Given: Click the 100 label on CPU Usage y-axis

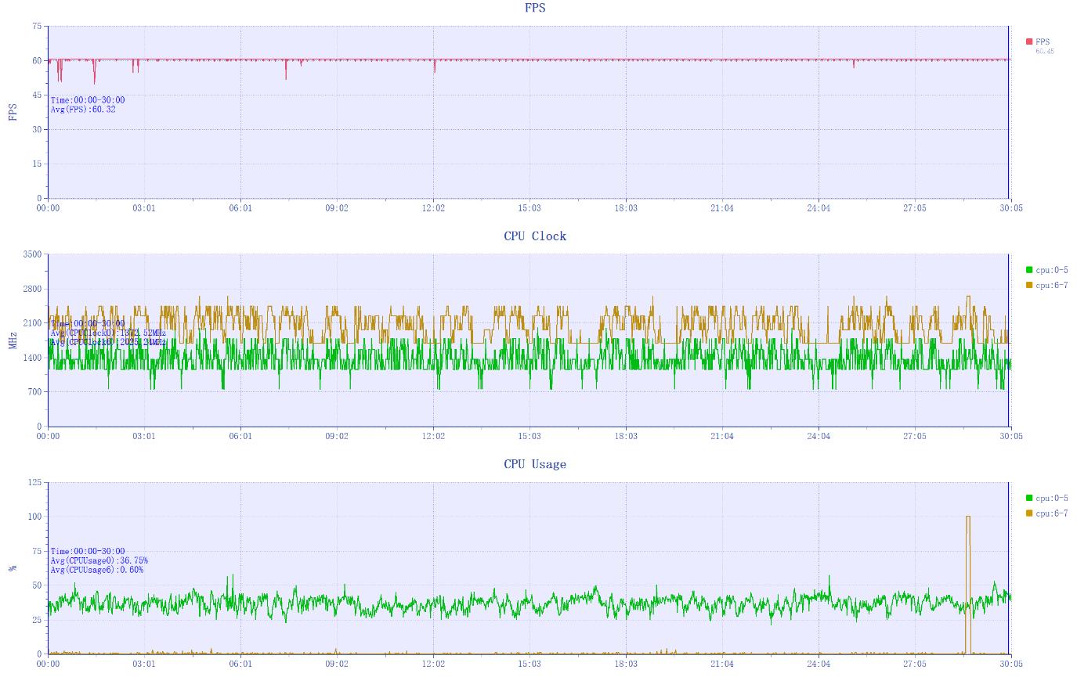Looking at the screenshot, I should [x=35, y=517].
